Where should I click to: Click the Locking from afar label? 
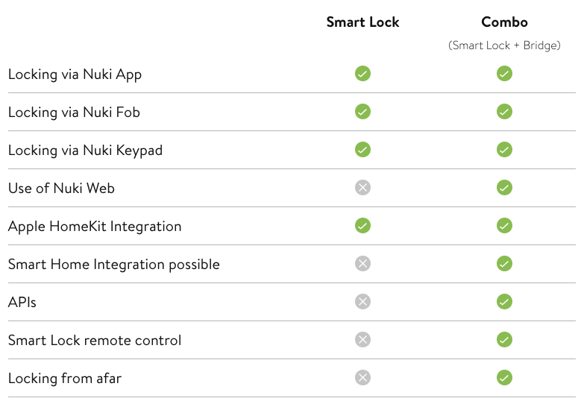pos(65,379)
